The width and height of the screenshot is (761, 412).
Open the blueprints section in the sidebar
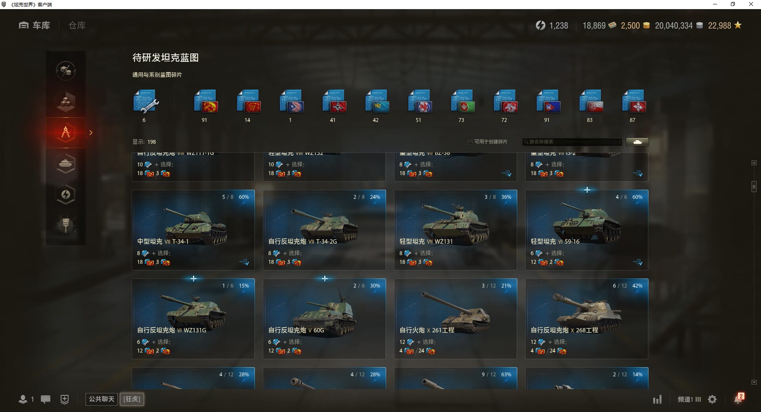coord(66,133)
